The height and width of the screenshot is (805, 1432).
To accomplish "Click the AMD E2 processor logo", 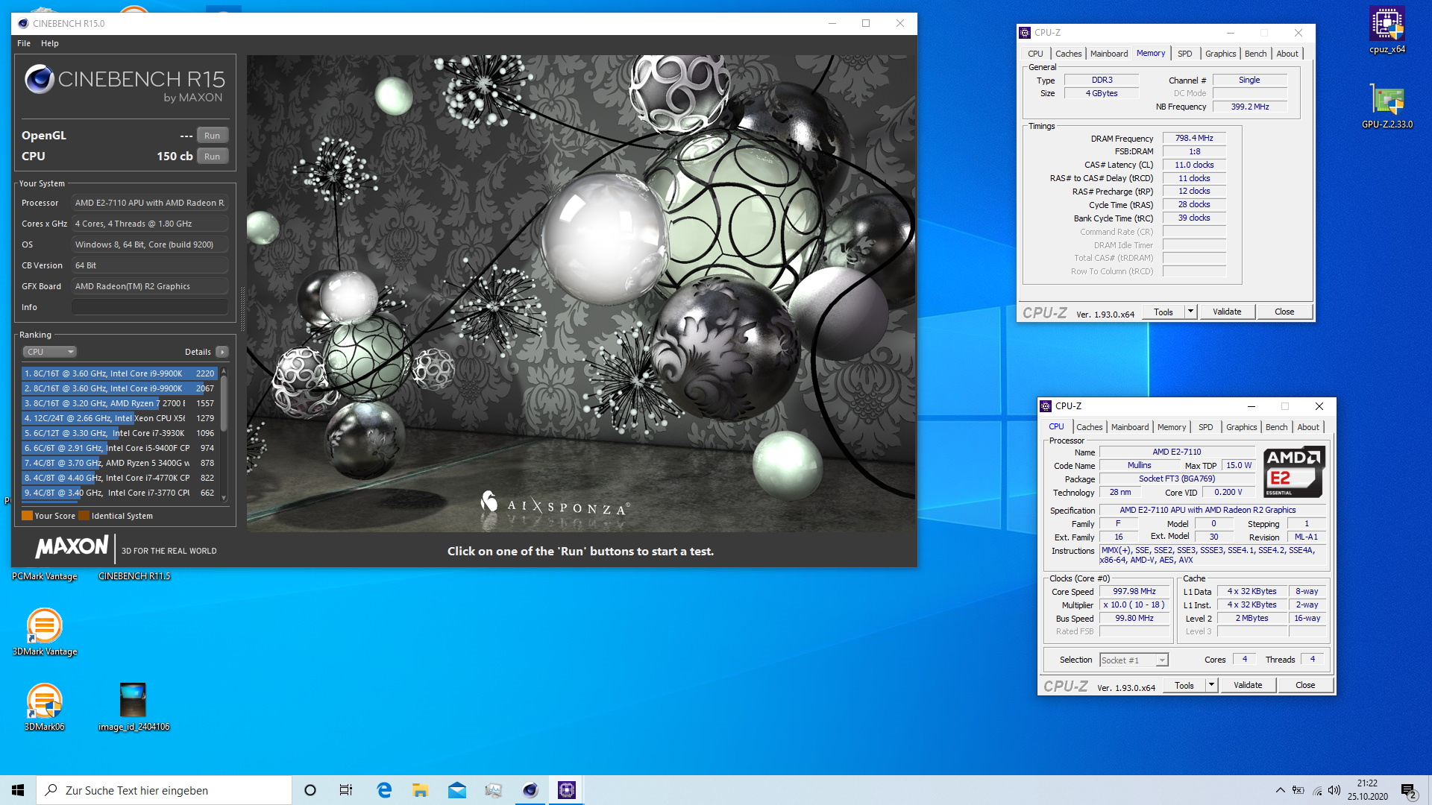I will click(1294, 472).
